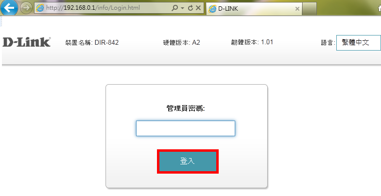Screen dimensions: 381x196
Task: Click the 裝置名稱: DIR-842 text
Action: pos(92,43)
